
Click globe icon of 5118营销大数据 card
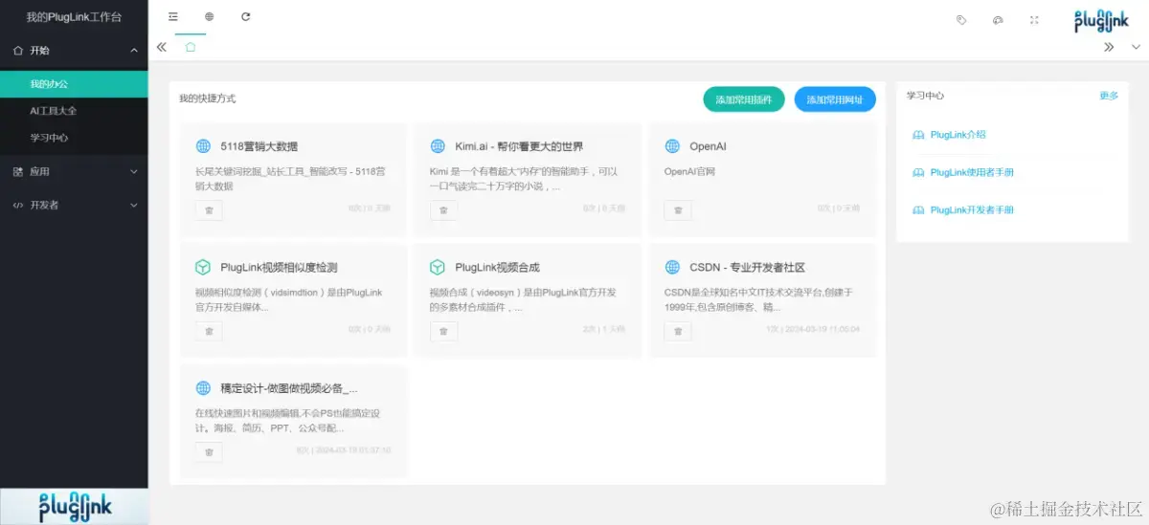[x=203, y=146]
